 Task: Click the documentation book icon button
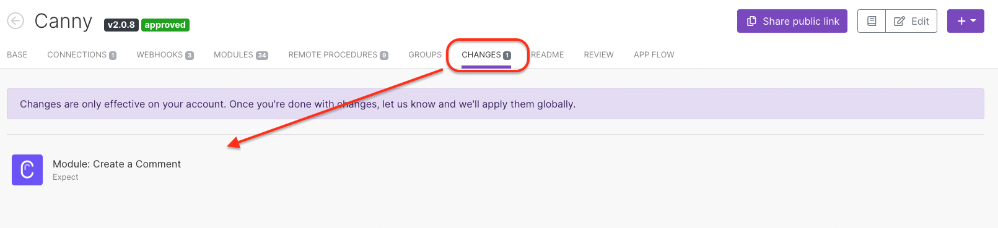coord(872,21)
